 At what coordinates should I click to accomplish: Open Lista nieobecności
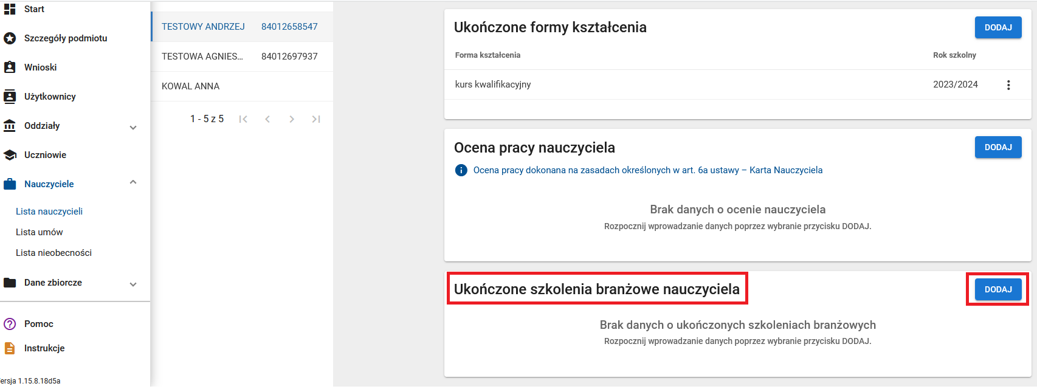pos(53,252)
